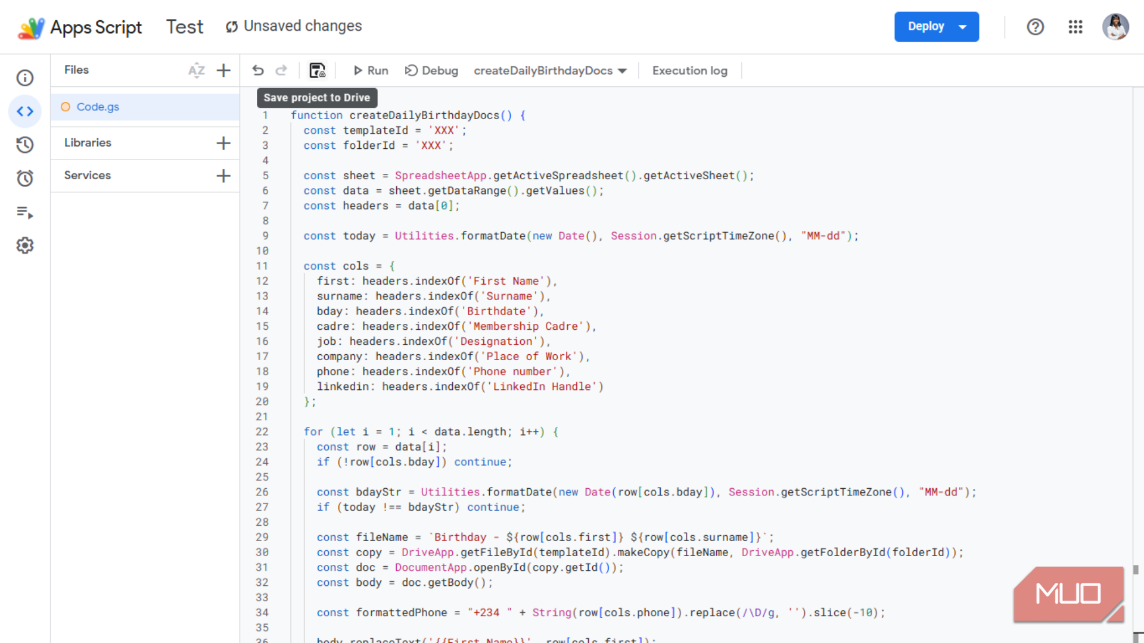Add a library with plus icon
Viewport: 1144px width, 643px height.
pyautogui.click(x=223, y=143)
